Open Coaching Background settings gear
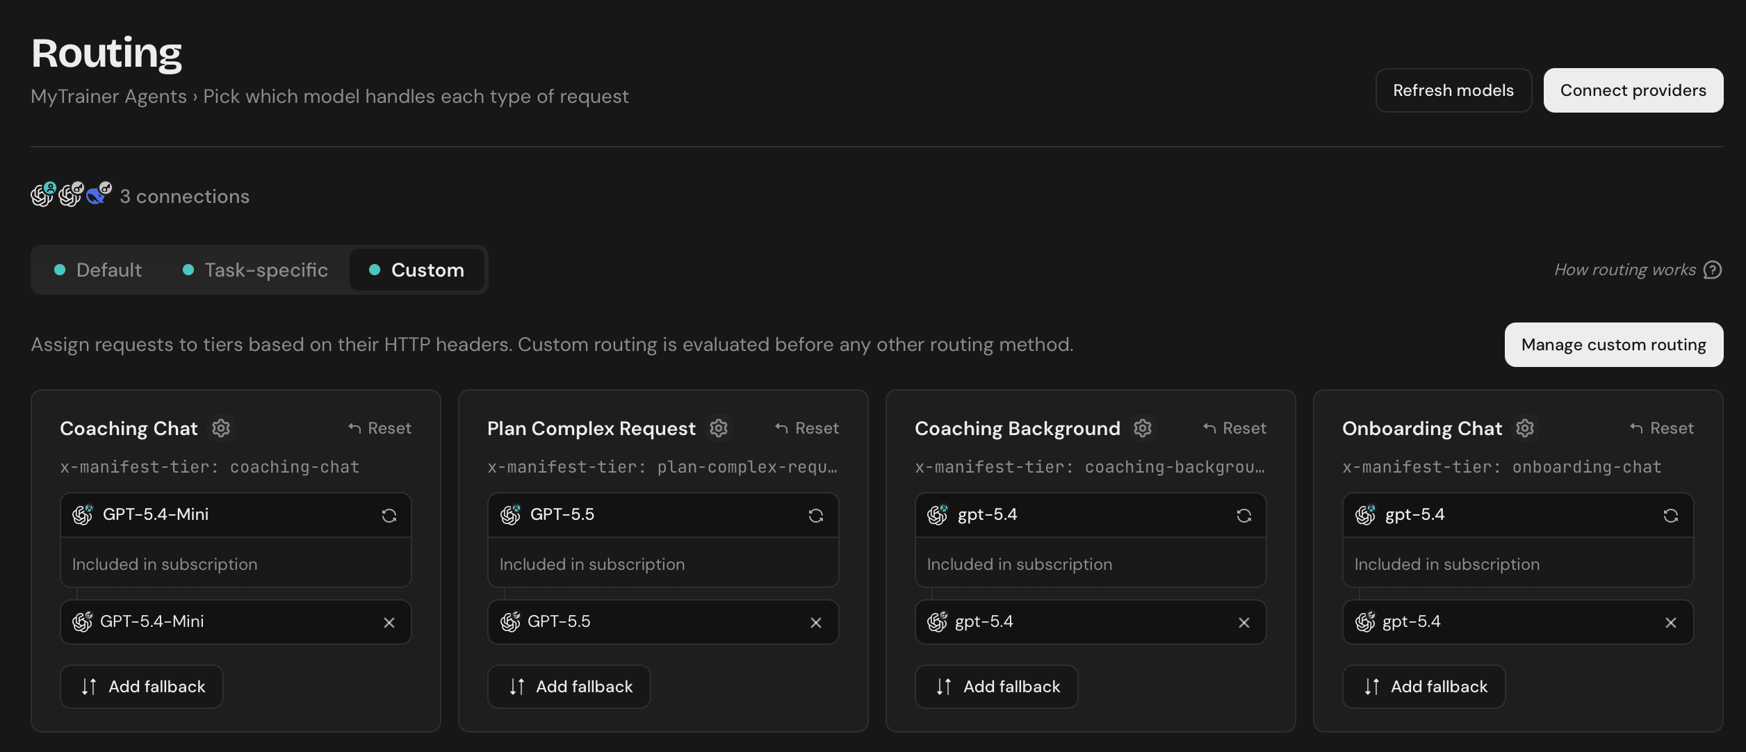The image size is (1746, 752). coord(1143,428)
